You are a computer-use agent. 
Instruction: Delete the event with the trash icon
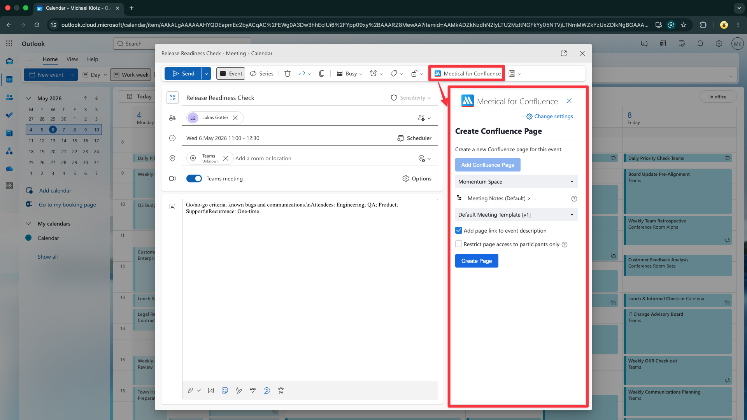point(288,73)
